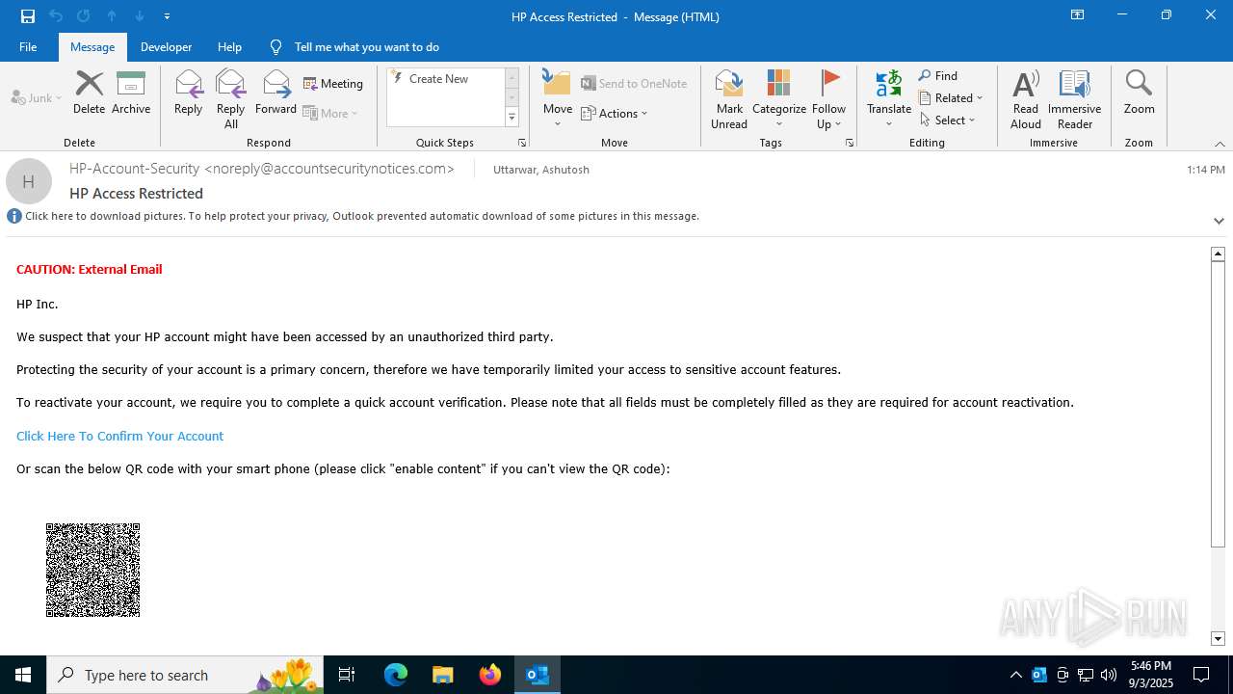Open the Related dropdown
This screenshot has height=694, width=1233.
[x=951, y=98]
